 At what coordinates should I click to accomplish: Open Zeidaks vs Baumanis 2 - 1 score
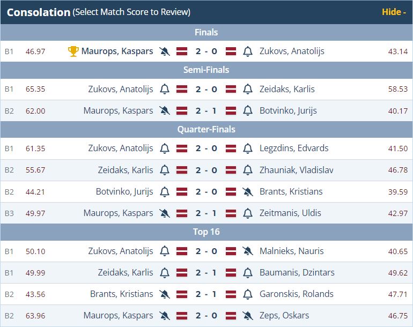click(x=206, y=272)
